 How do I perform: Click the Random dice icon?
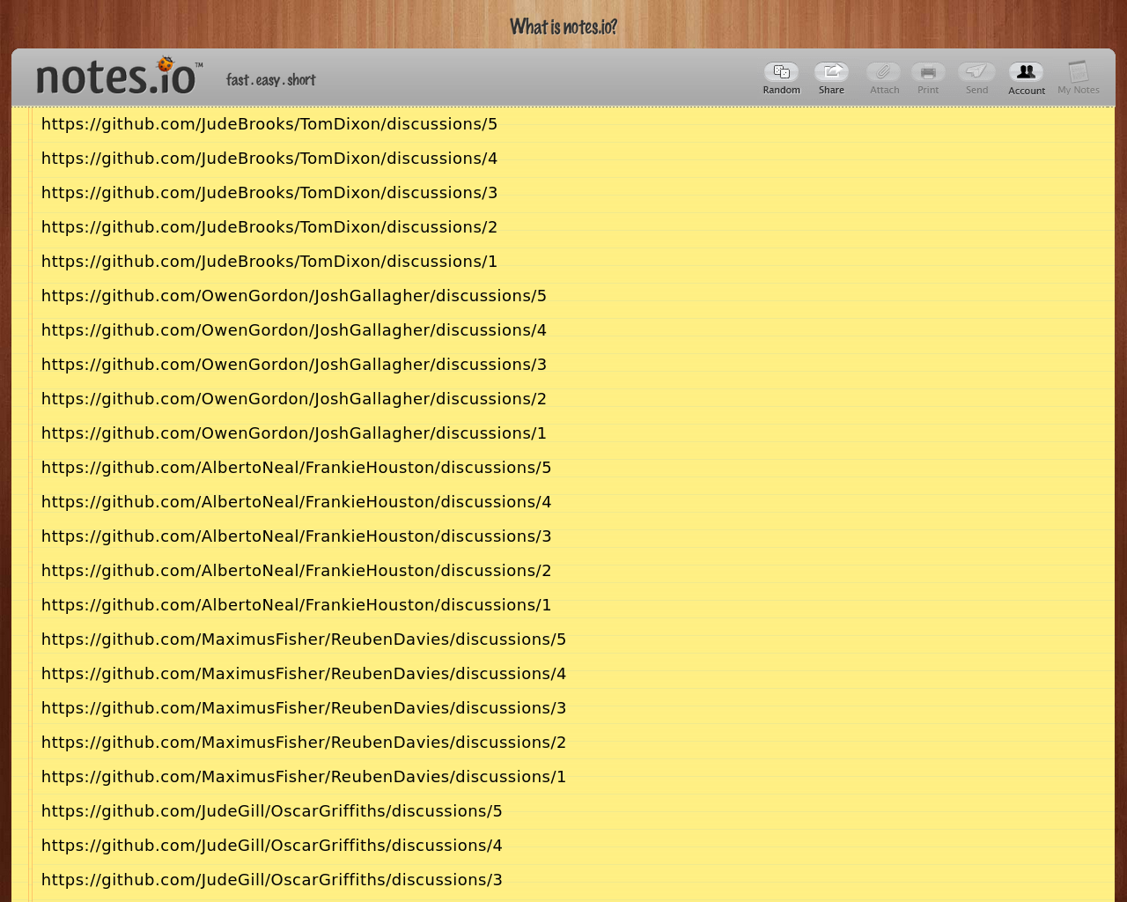(x=781, y=72)
